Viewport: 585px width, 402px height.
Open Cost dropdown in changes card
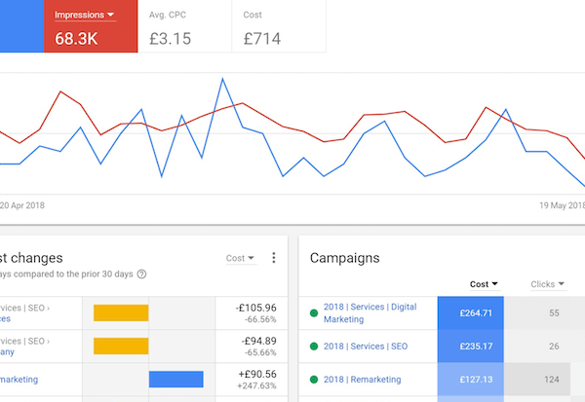click(241, 258)
